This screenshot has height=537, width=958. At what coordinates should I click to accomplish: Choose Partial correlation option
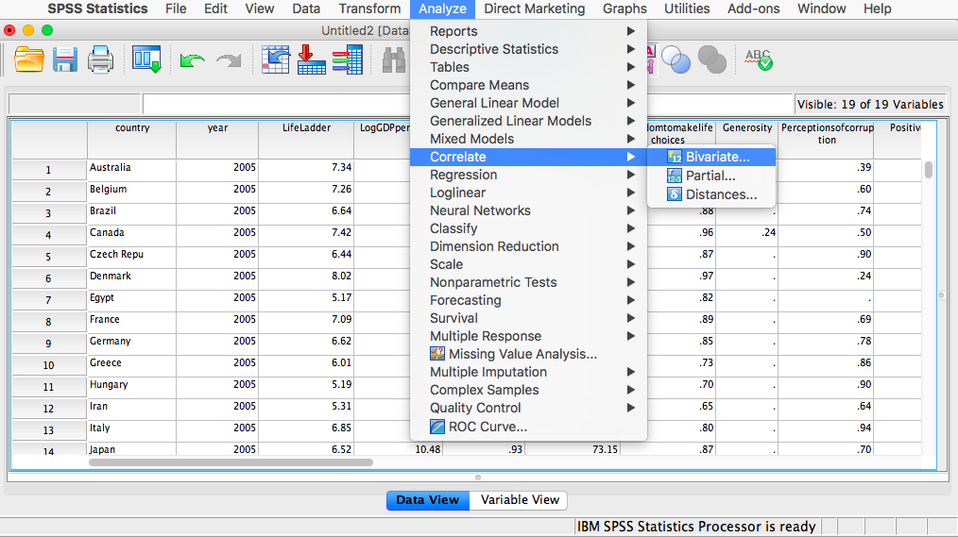pyautogui.click(x=711, y=176)
